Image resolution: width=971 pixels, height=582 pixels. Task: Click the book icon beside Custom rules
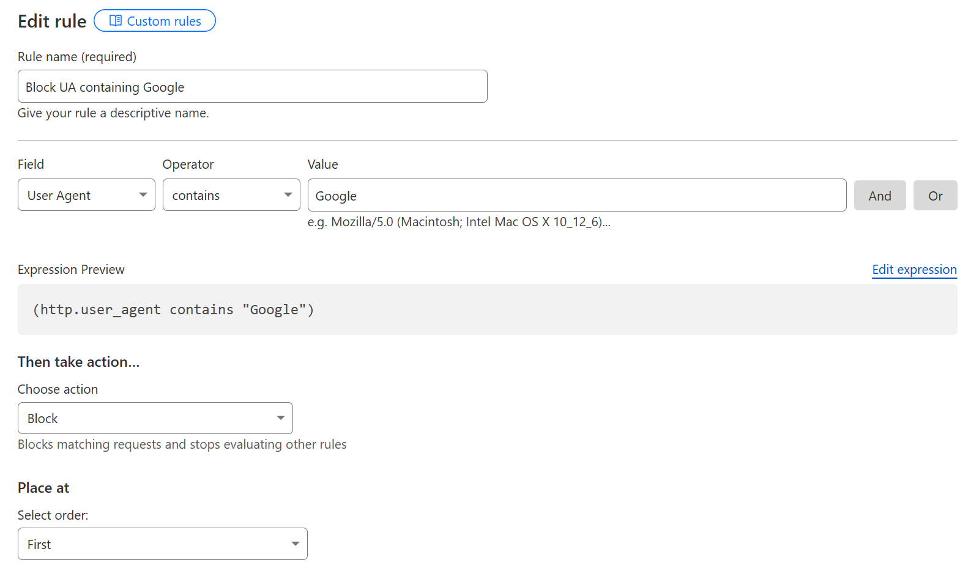tap(115, 21)
